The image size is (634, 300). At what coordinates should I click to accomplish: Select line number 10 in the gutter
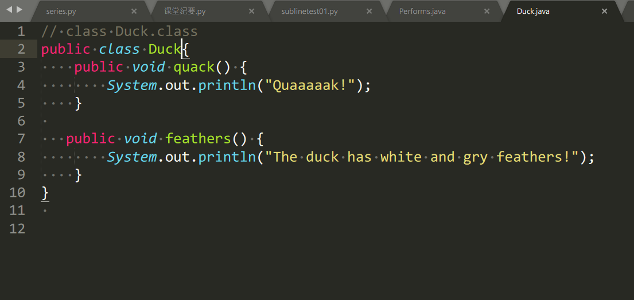(17, 193)
